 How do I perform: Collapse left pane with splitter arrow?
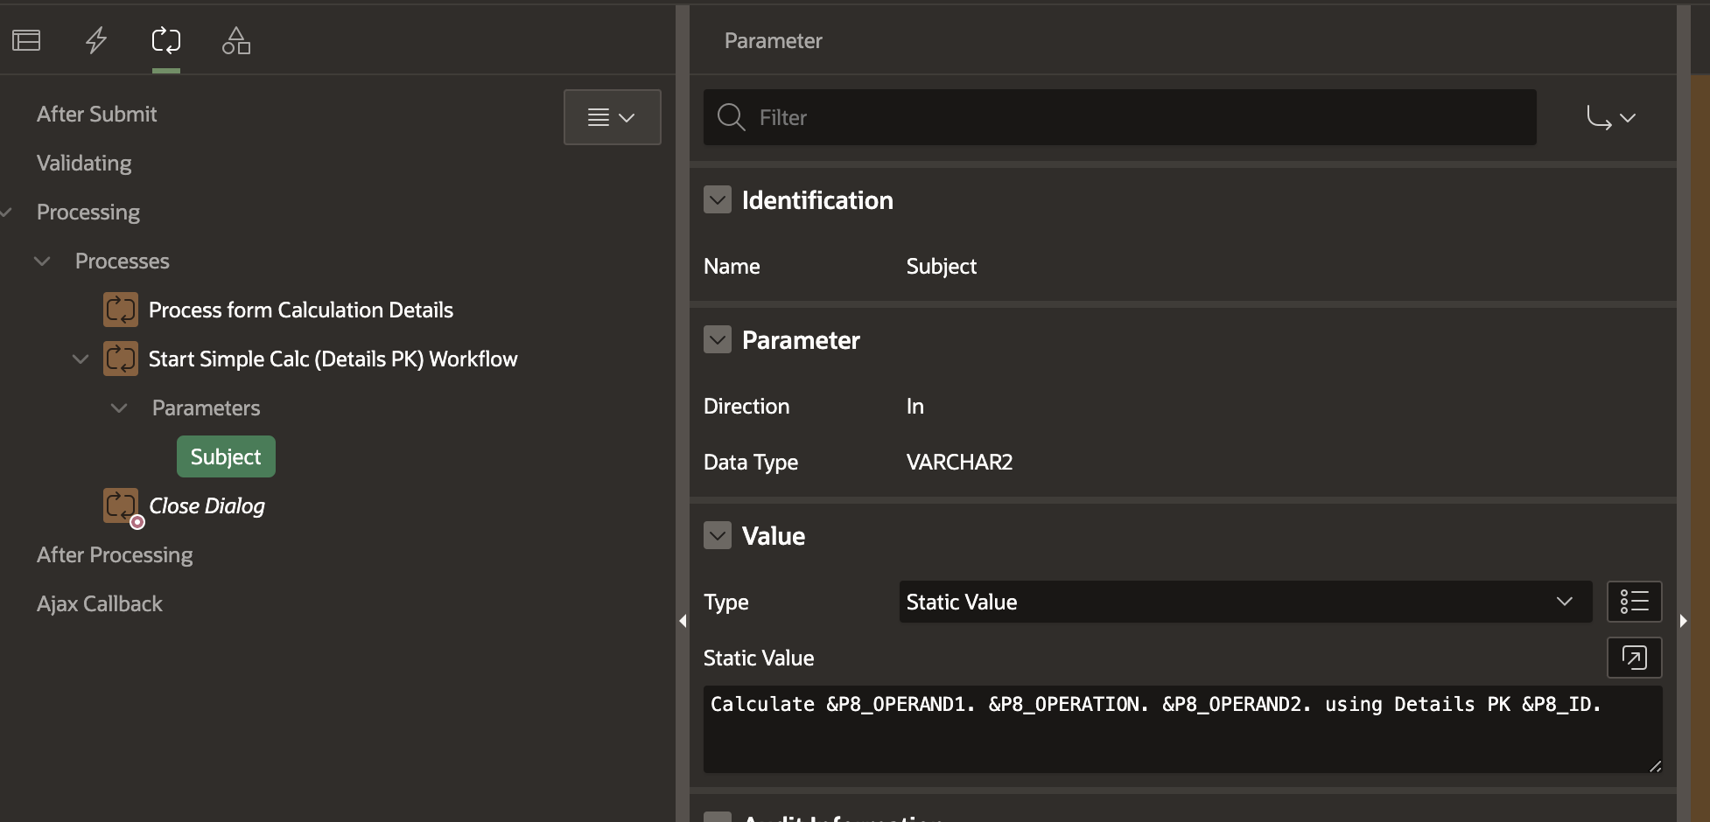[x=683, y=621]
